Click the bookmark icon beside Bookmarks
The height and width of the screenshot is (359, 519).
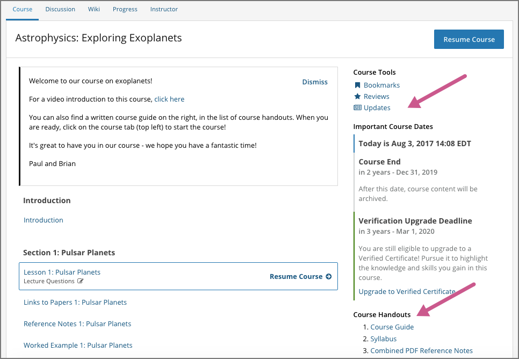(357, 85)
